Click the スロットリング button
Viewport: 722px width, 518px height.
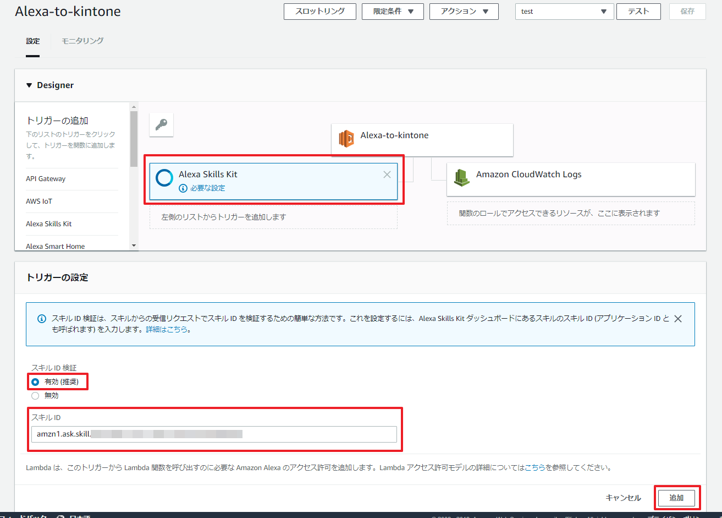tap(320, 12)
